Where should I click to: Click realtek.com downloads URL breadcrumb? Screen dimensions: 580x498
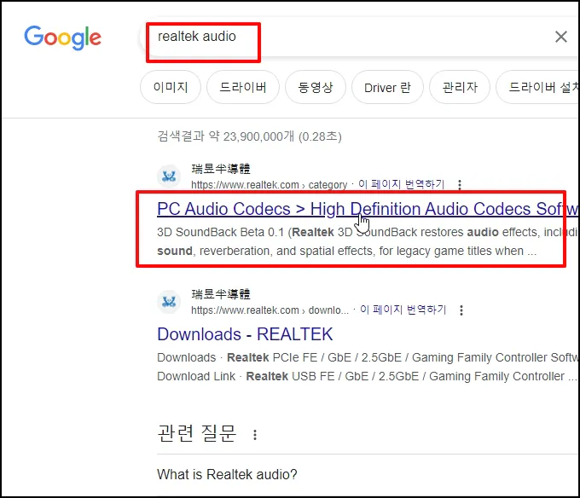(x=270, y=310)
